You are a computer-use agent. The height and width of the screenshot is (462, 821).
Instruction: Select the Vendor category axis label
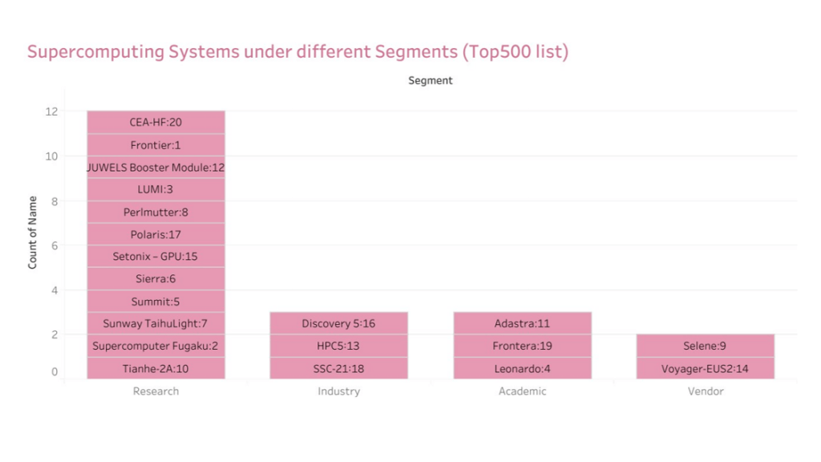pos(706,391)
